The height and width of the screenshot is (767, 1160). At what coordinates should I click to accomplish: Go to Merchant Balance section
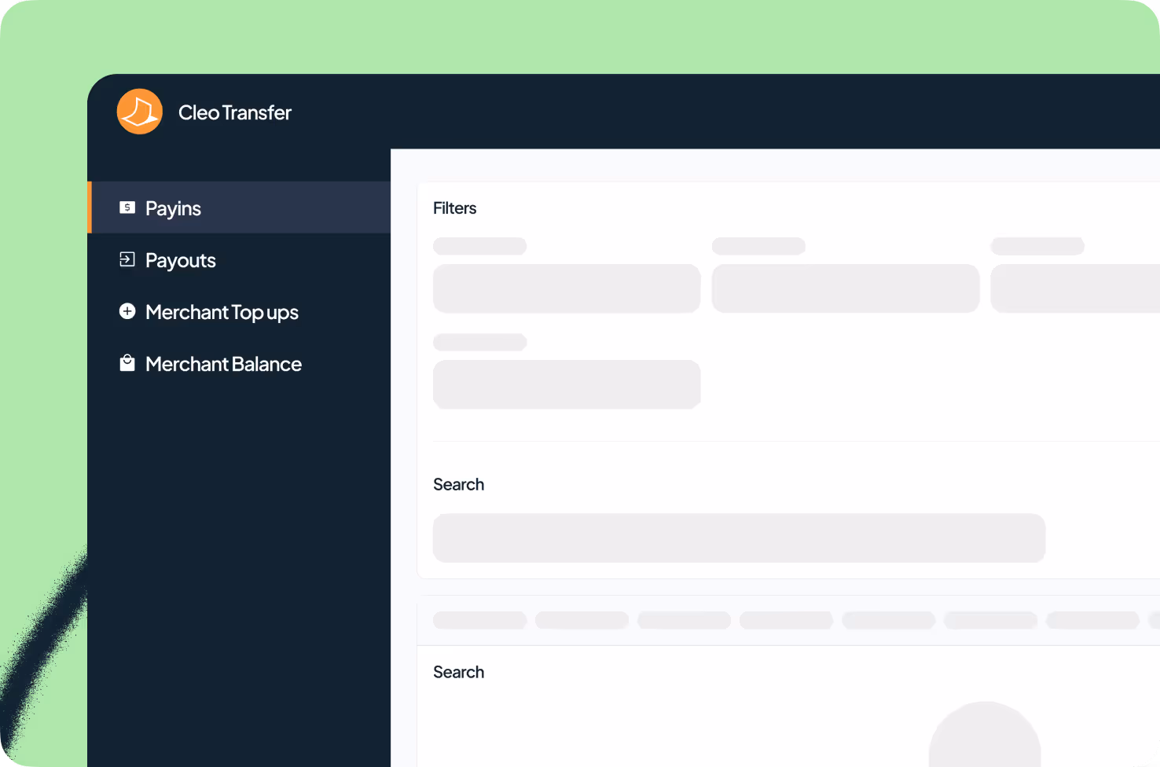(x=239, y=363)
